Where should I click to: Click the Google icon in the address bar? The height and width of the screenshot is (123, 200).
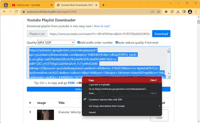point(147,12)
